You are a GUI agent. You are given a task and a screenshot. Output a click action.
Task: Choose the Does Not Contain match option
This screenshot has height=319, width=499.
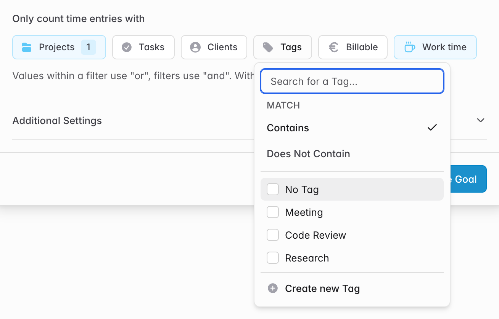(352, 154)
